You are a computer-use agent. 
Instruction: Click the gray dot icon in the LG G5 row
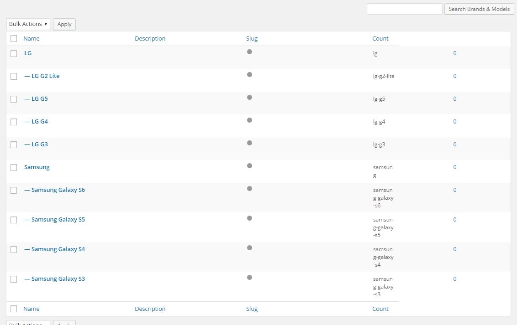pos(250,98)
